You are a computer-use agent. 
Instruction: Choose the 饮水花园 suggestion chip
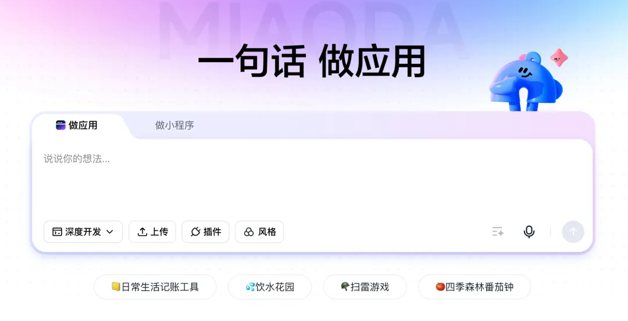click(x=270, y=287)
